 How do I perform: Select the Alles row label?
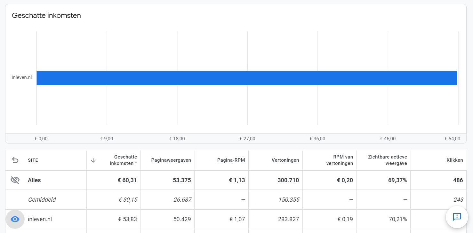34,180
